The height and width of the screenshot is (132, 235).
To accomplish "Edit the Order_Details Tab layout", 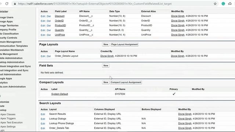I will pos(43,128).
